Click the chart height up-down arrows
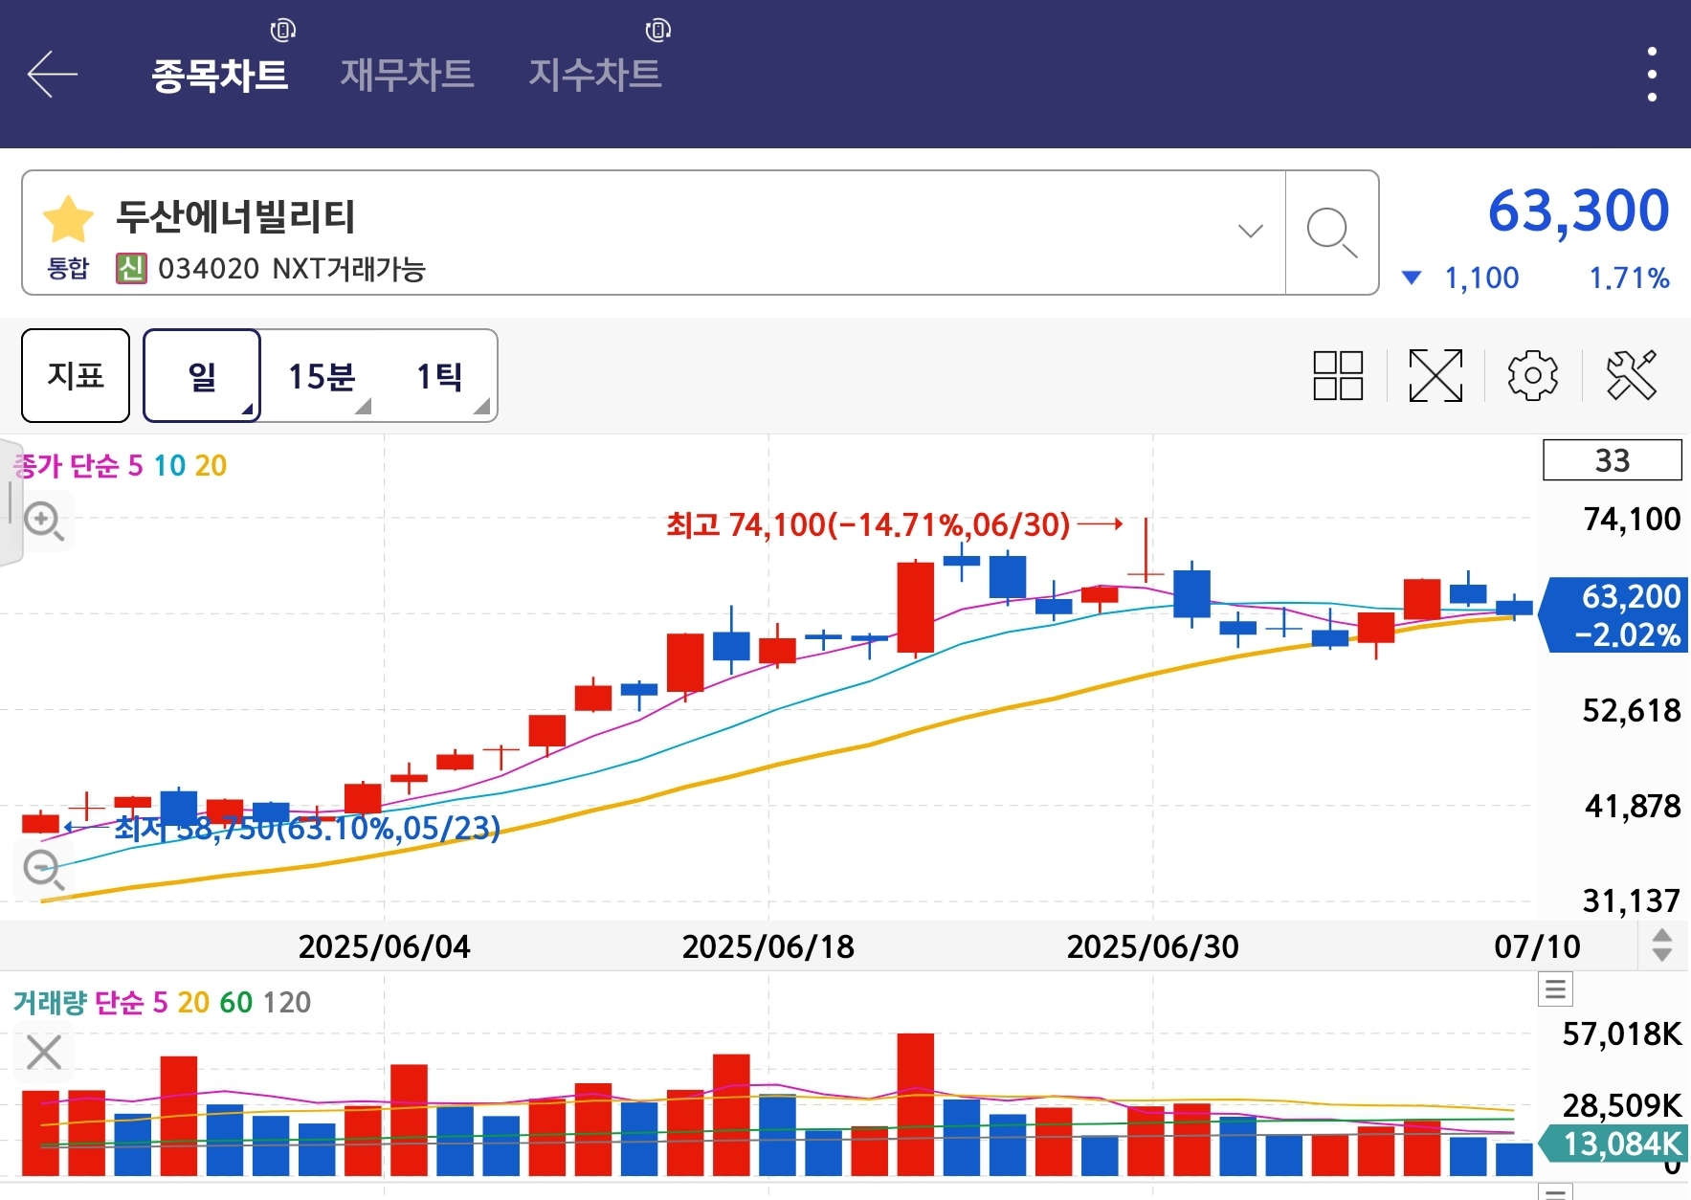Screen dimensions: 1691x1200 [1662, 945]
